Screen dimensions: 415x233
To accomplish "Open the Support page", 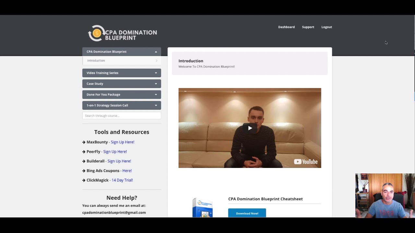I will [x=308, y=27].
